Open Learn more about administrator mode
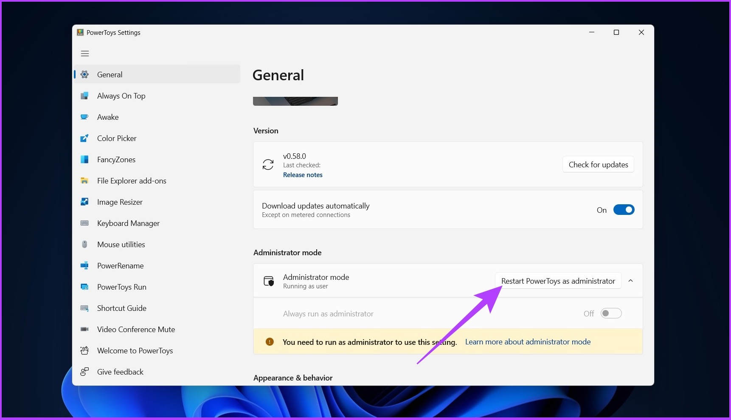This screenshot has height=420, width=731. 528,341
